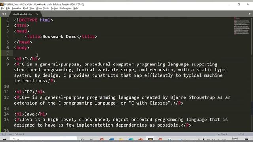Image resolution: width=253 pixels, height=142 pixels.
Task: Click the DOCTYPE keyword on line 1
Action: (x=28, y=20)
